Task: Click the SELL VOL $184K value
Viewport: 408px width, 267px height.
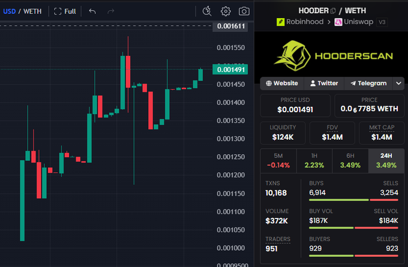Action: click(388, 221)
